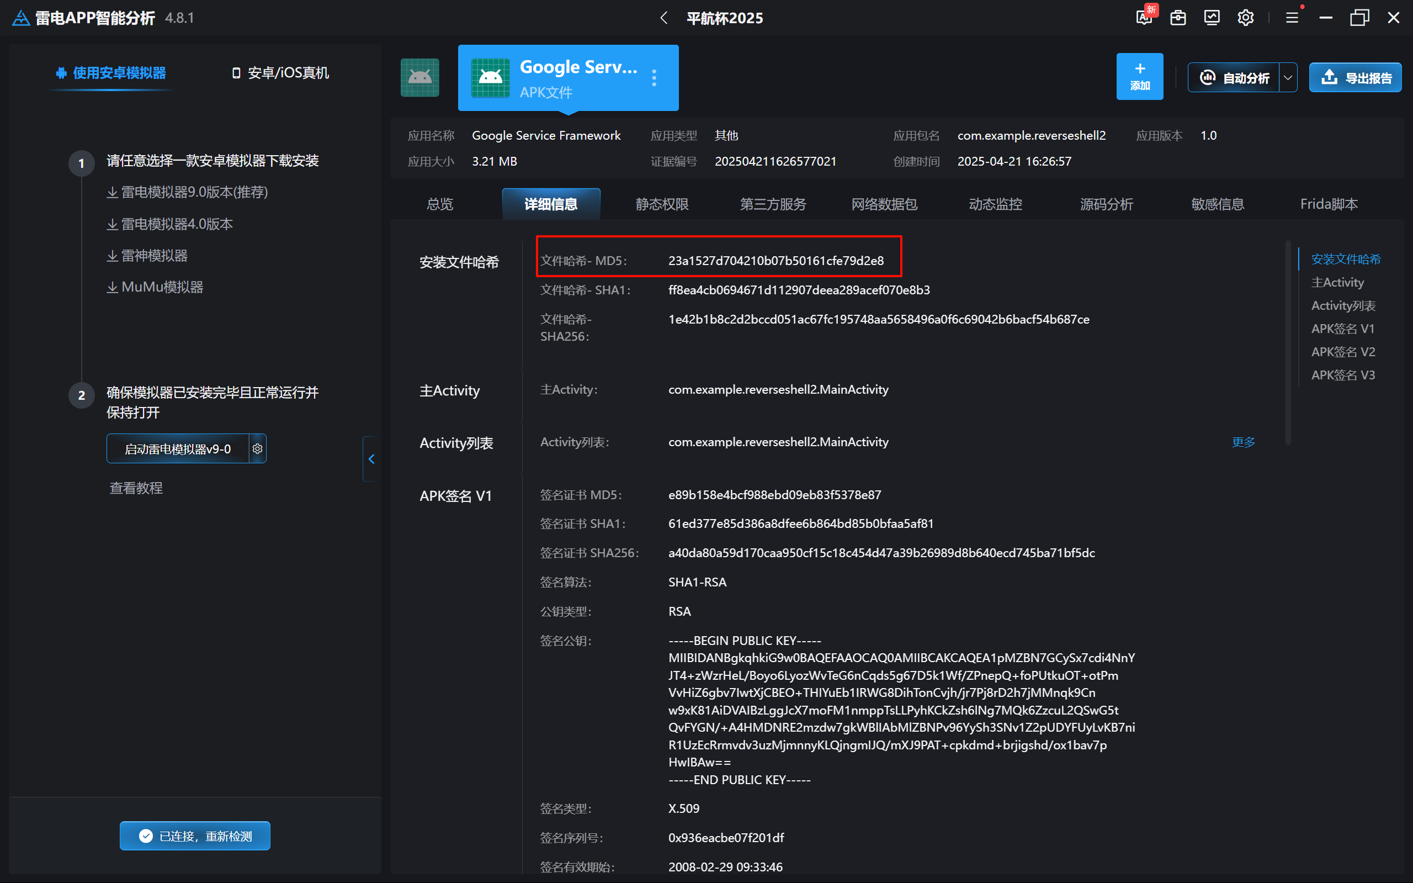Jump to APK签名 V1 in outline
The height and width of the screenshot is (883, 1413).
1343,329
